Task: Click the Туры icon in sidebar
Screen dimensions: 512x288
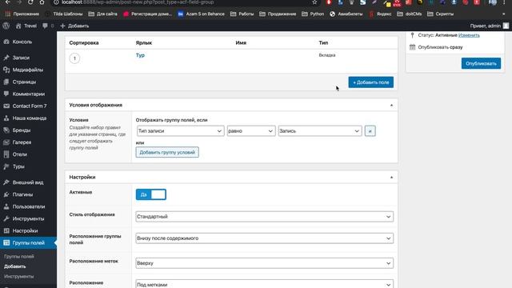Action: coord(6,166)
